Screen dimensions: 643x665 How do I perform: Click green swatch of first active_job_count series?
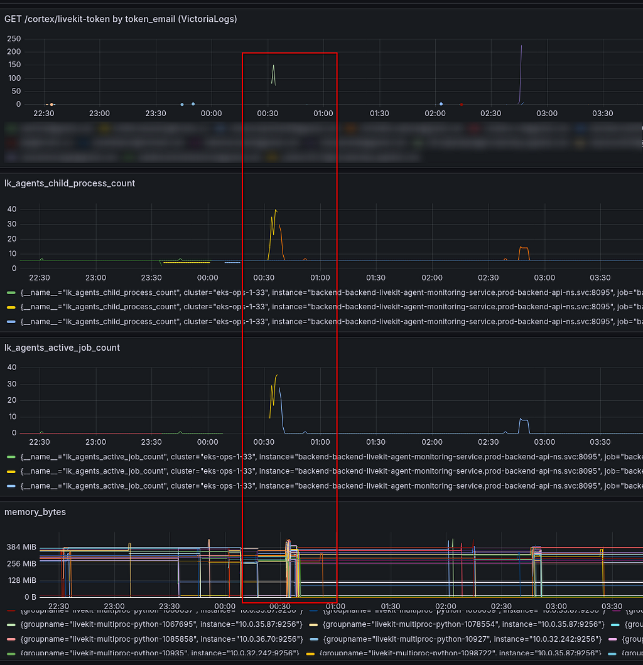11,457
